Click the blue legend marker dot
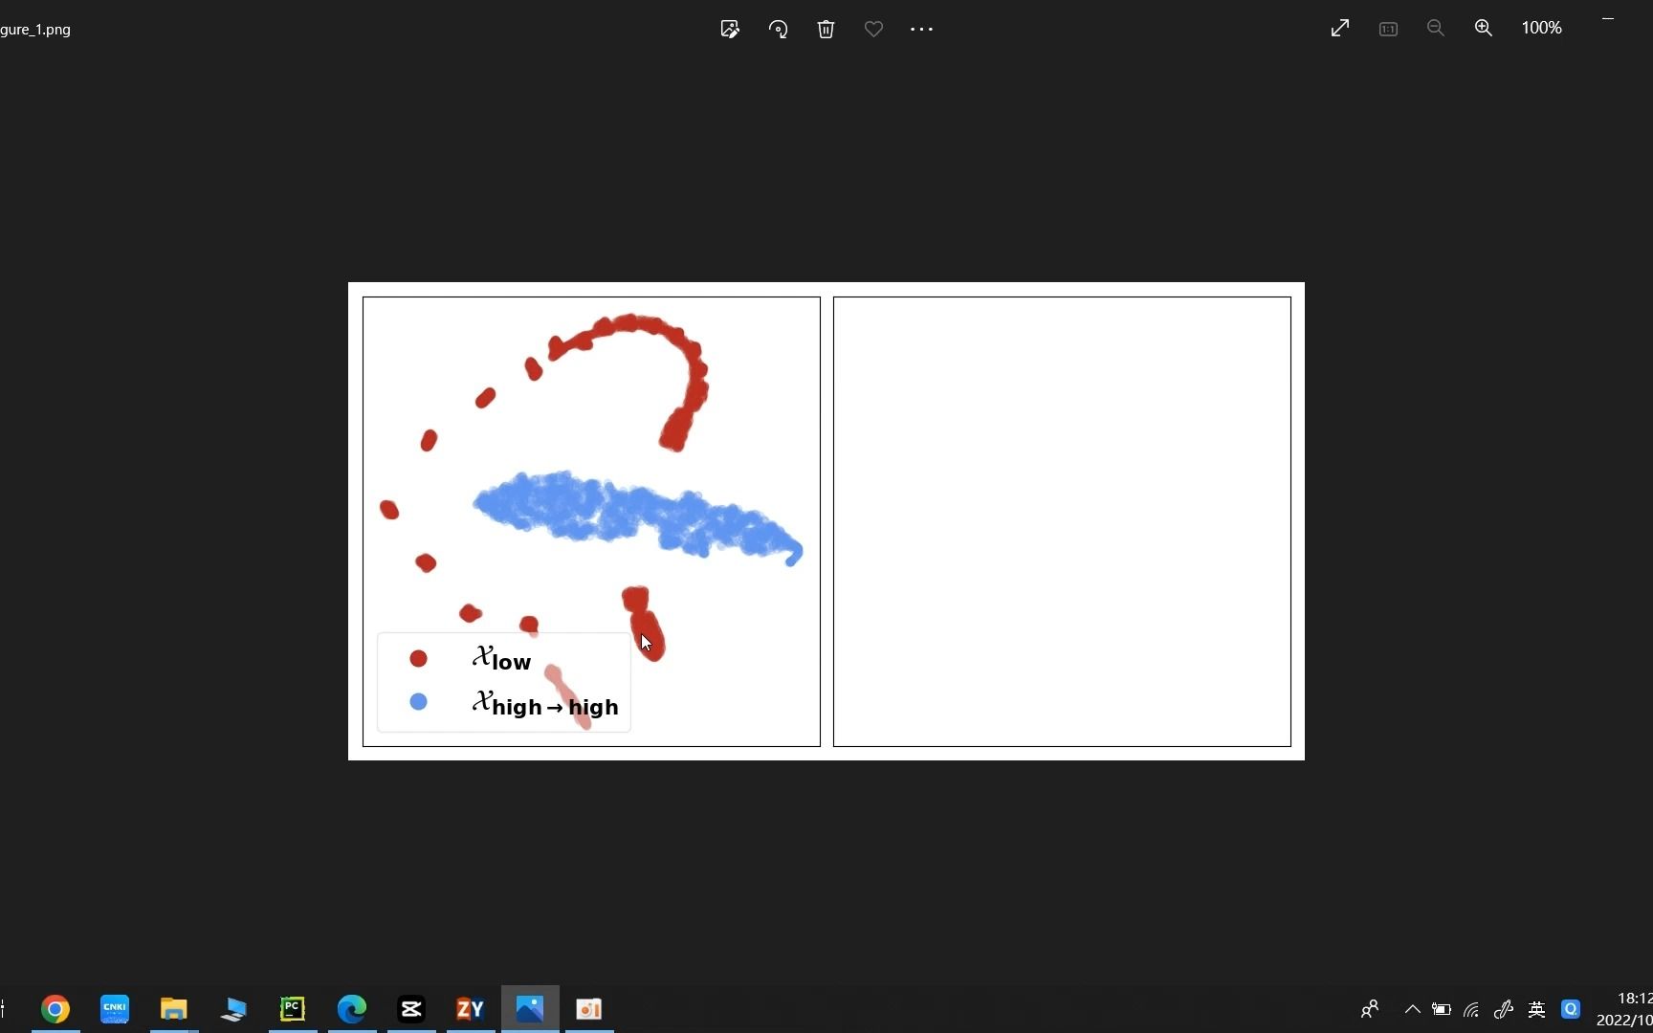1653x1033 pixels. (418, 702)
